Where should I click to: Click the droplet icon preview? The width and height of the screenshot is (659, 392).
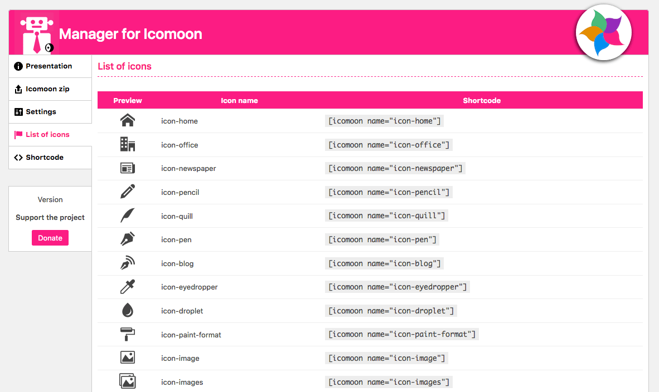click(128, 311)
